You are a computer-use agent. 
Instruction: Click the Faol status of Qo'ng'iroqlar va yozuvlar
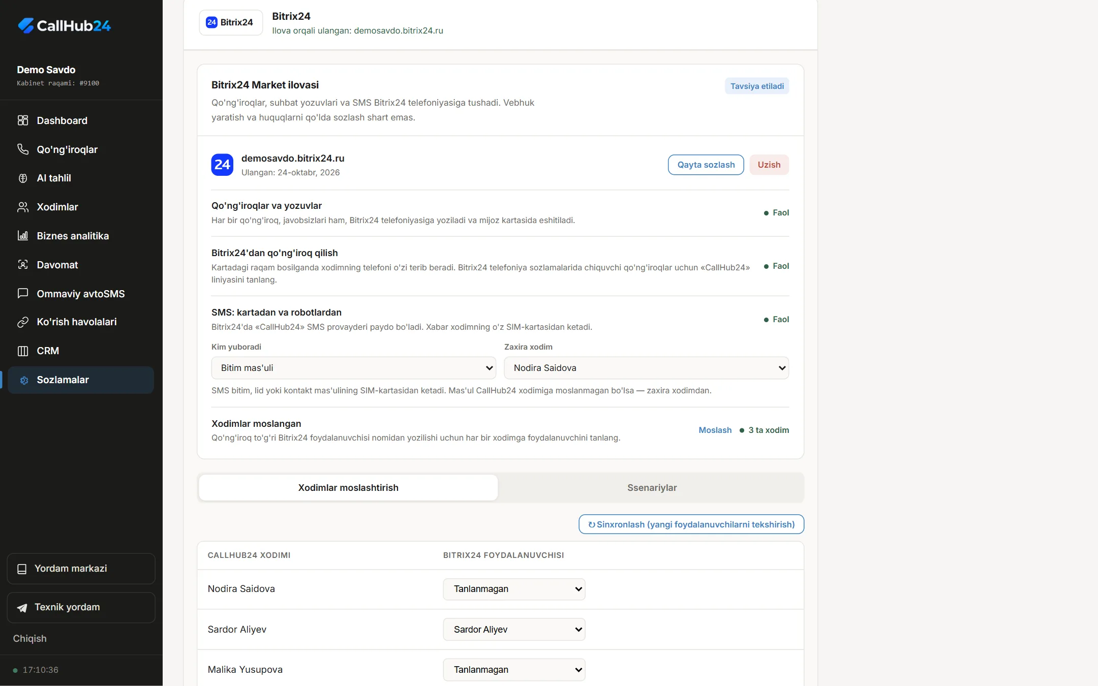point(776,213)
